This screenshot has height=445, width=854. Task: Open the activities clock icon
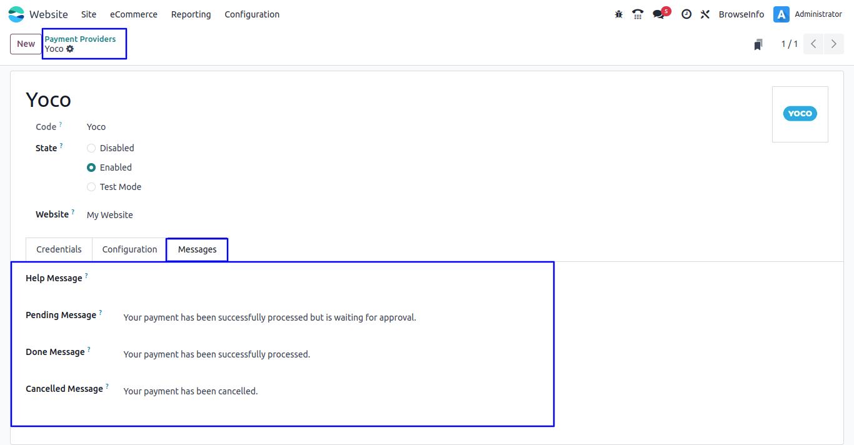click(686, 14)
